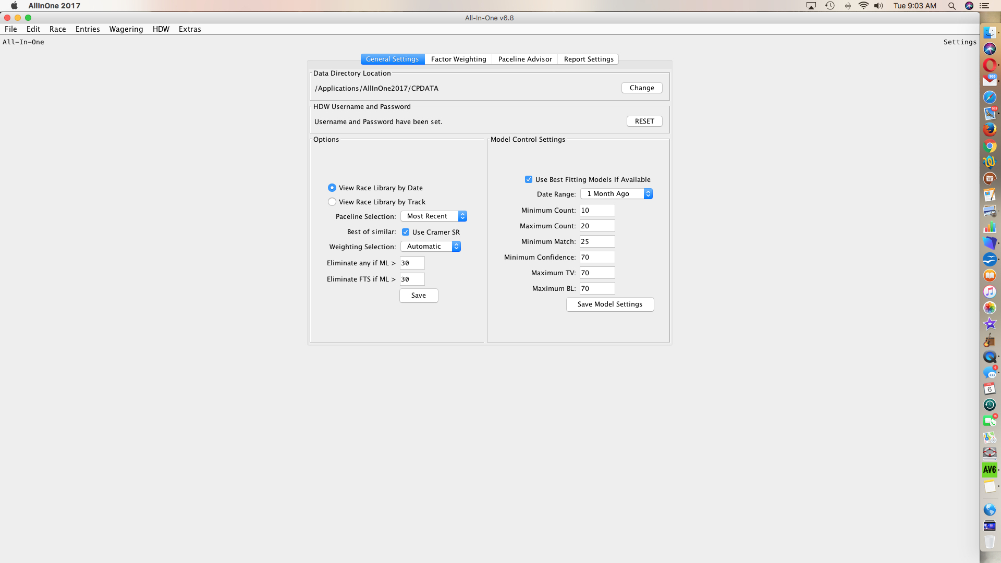Edit the Minimum Confidence value field
Image resolution: width=1001 pixels, height=563 pixels.
pyautogui.click(x=596, y=256)
